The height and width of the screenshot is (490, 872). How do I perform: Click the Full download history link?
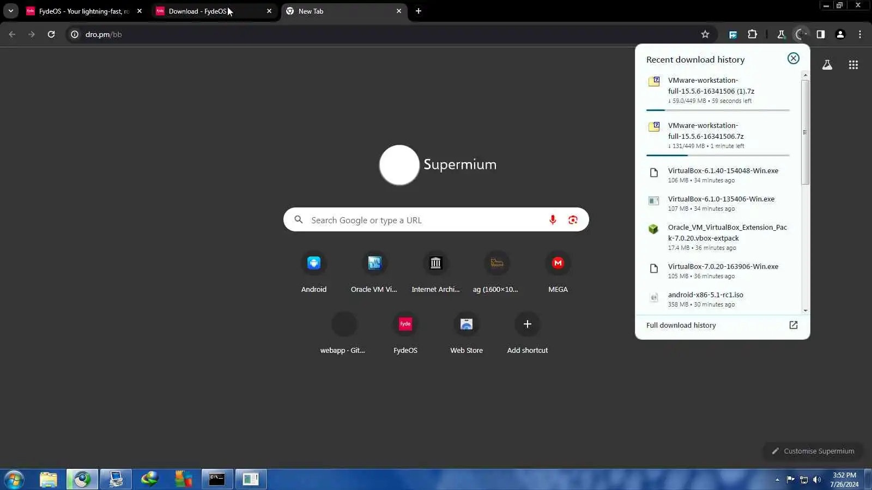point(681,325)
